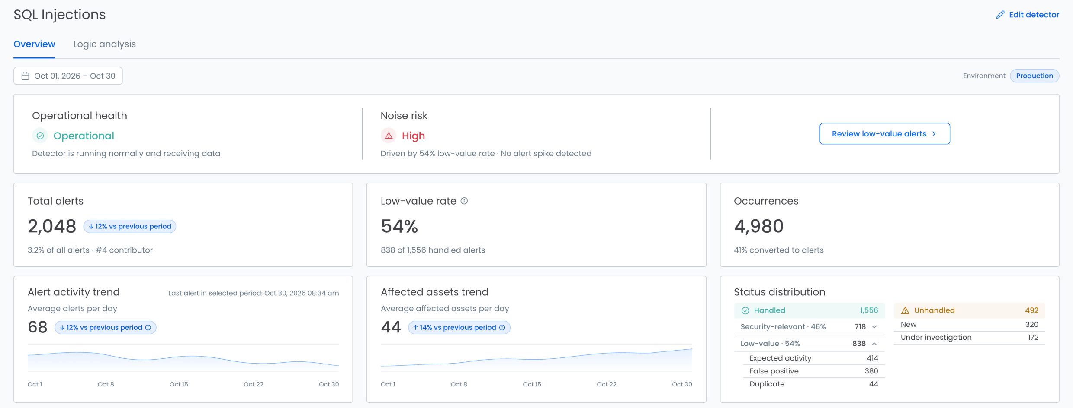Click the info icon beside Low-value rate
Viewport: 1073px width, 408px height.
tap(464, 201)
